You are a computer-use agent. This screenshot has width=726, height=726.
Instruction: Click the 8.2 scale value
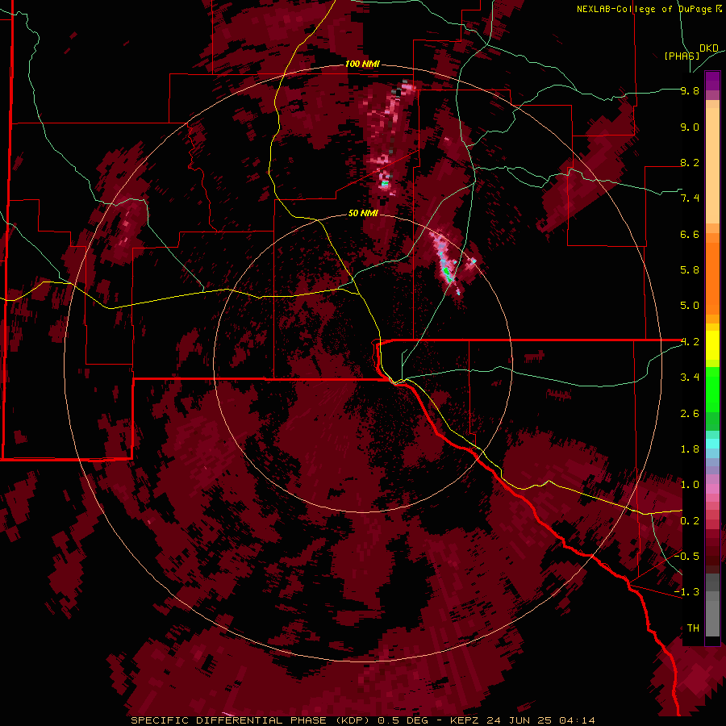point(690,162)
